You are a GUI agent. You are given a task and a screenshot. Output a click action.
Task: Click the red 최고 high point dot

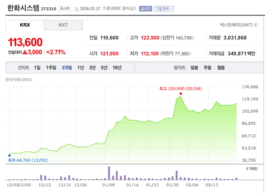click(181, 93)
